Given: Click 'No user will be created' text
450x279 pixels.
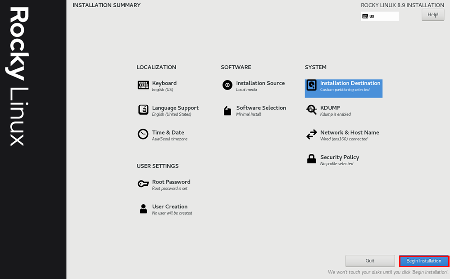Looking at the screenshot, I should [x=172, y=213].
